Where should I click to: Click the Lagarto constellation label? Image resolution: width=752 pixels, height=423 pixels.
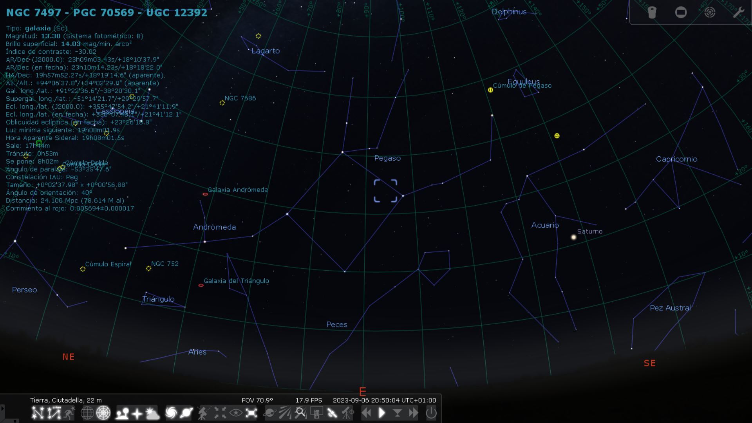266,51
